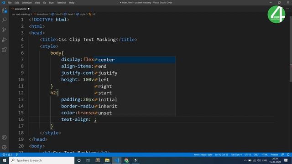Screen dimensions: 292x164
Task: Open the Manage gear icon
Action: [4, 147]
